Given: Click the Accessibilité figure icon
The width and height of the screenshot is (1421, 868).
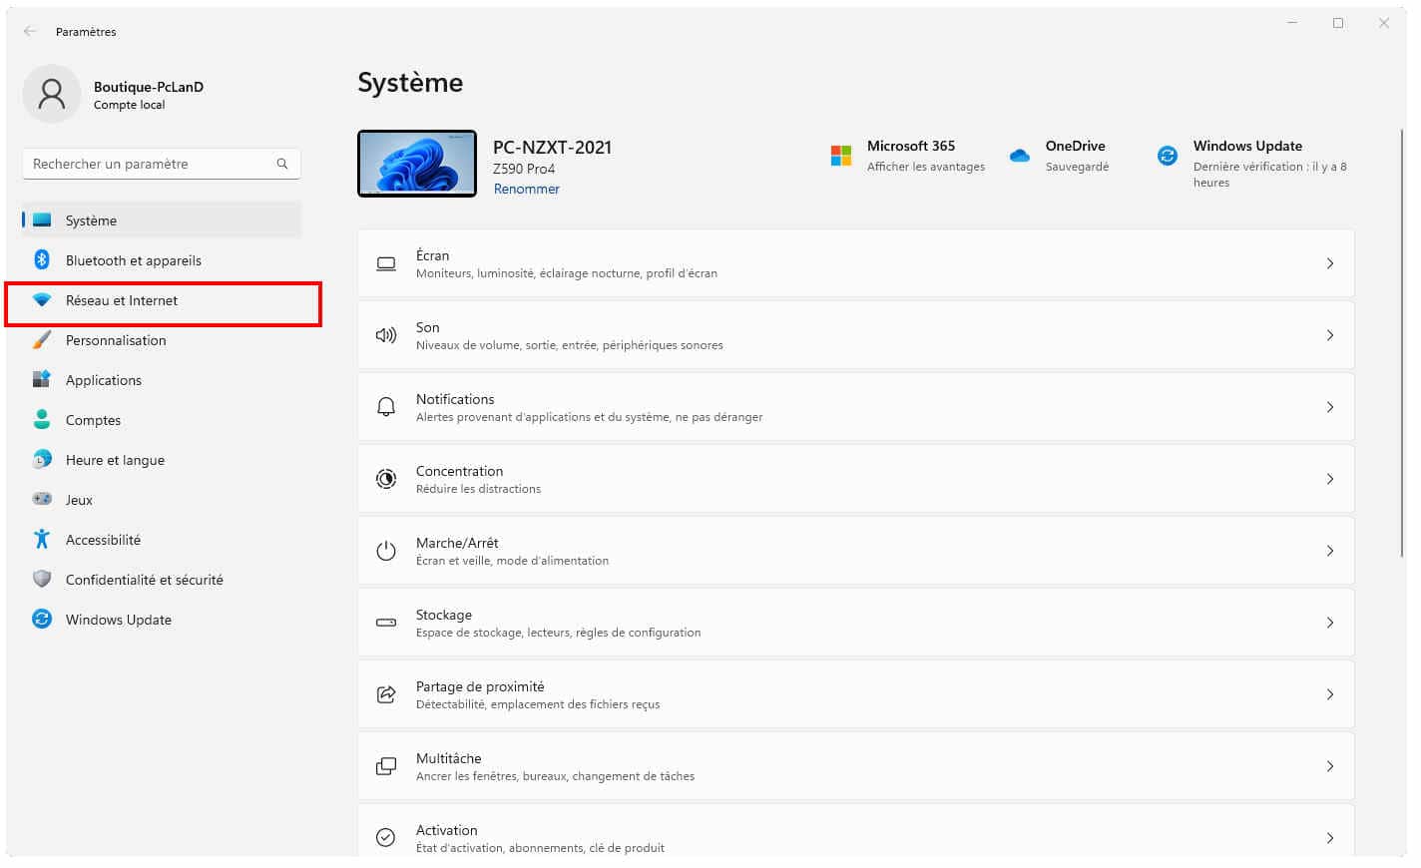Looking at the screenshot, I should [x=42, y=540].
